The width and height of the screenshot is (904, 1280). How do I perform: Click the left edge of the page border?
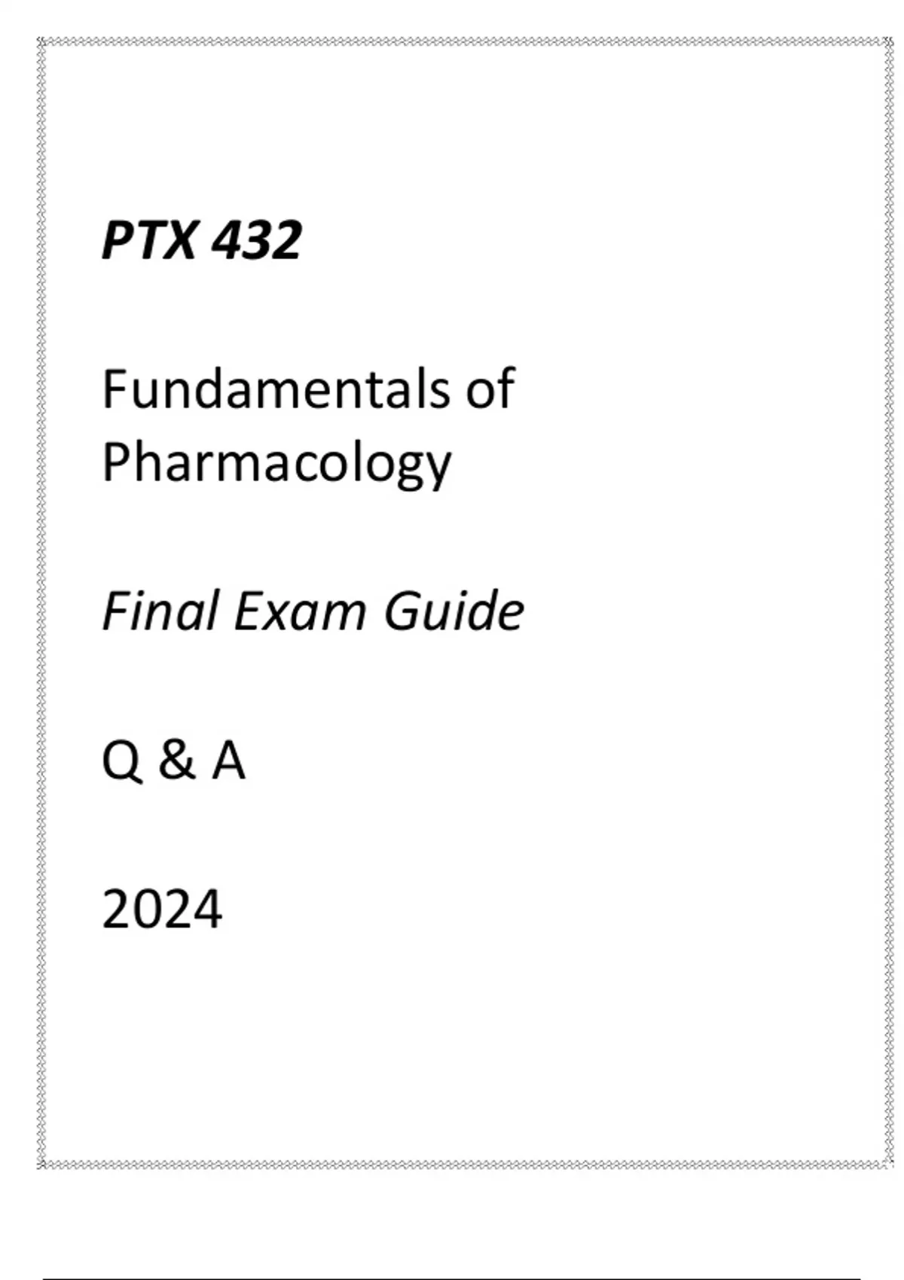[42, 603]
